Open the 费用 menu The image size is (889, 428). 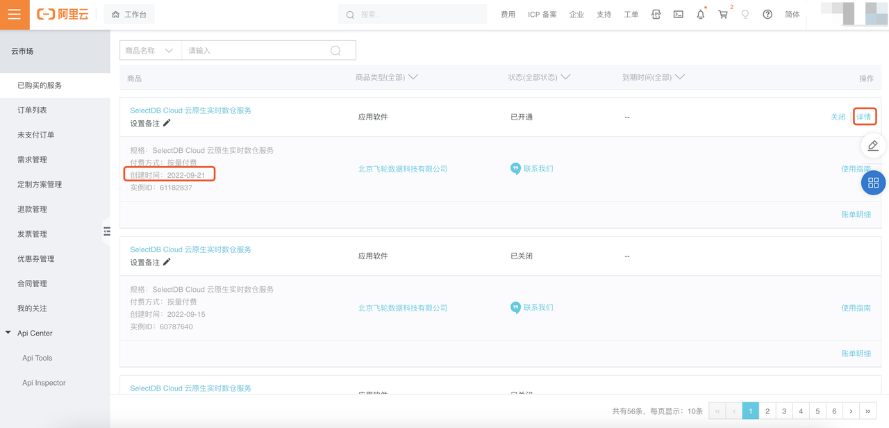click(x=508, y=15)
